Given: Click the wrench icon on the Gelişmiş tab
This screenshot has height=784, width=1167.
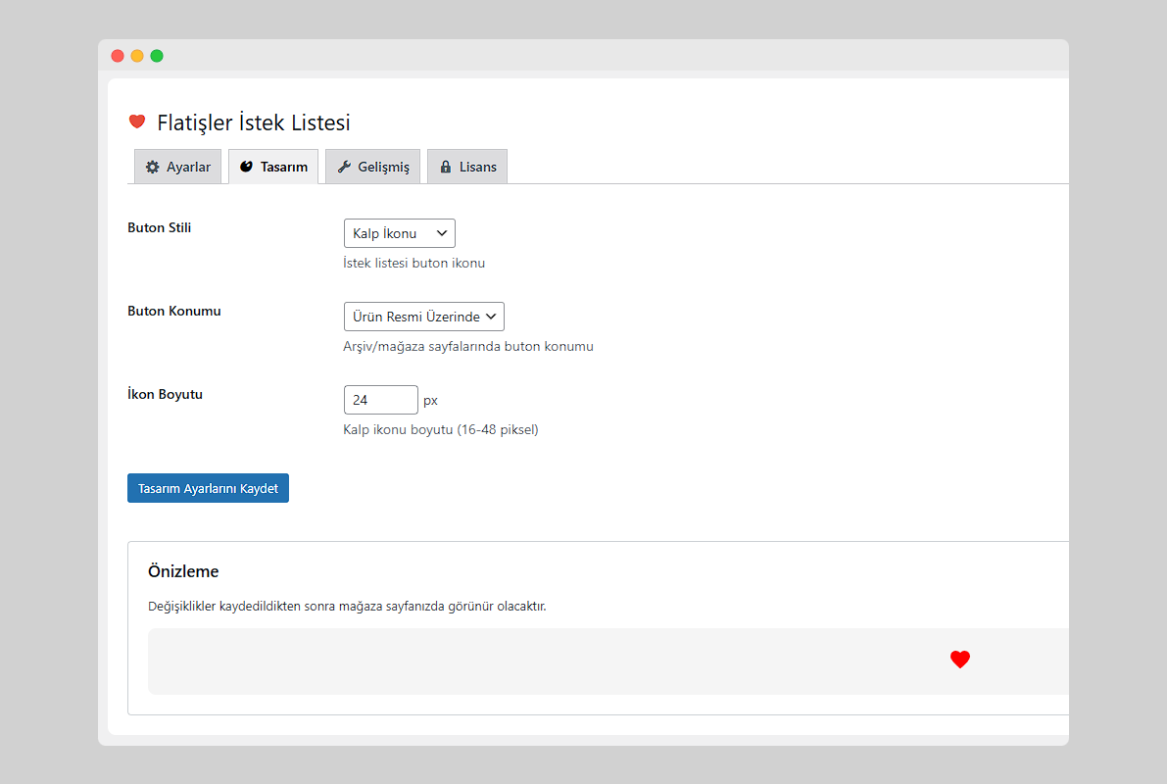Looking at the screenshot, I should tap(343, 167).
